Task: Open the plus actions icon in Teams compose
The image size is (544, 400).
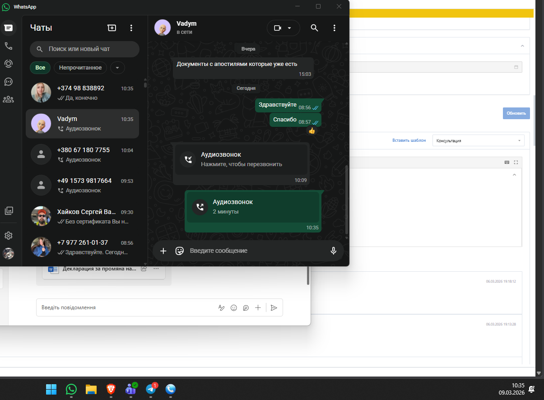Action: coord(258,307)
